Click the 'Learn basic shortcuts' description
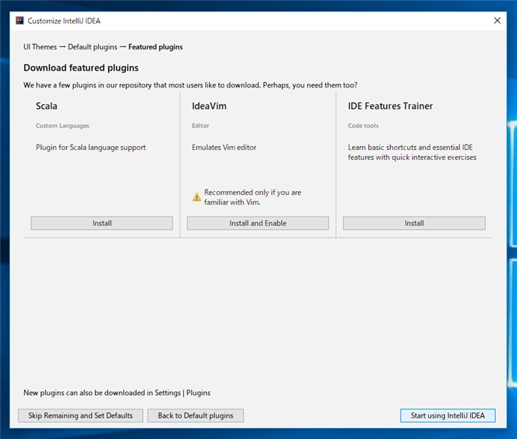Viewport: 517px width, 439px height. pos(412,152)
